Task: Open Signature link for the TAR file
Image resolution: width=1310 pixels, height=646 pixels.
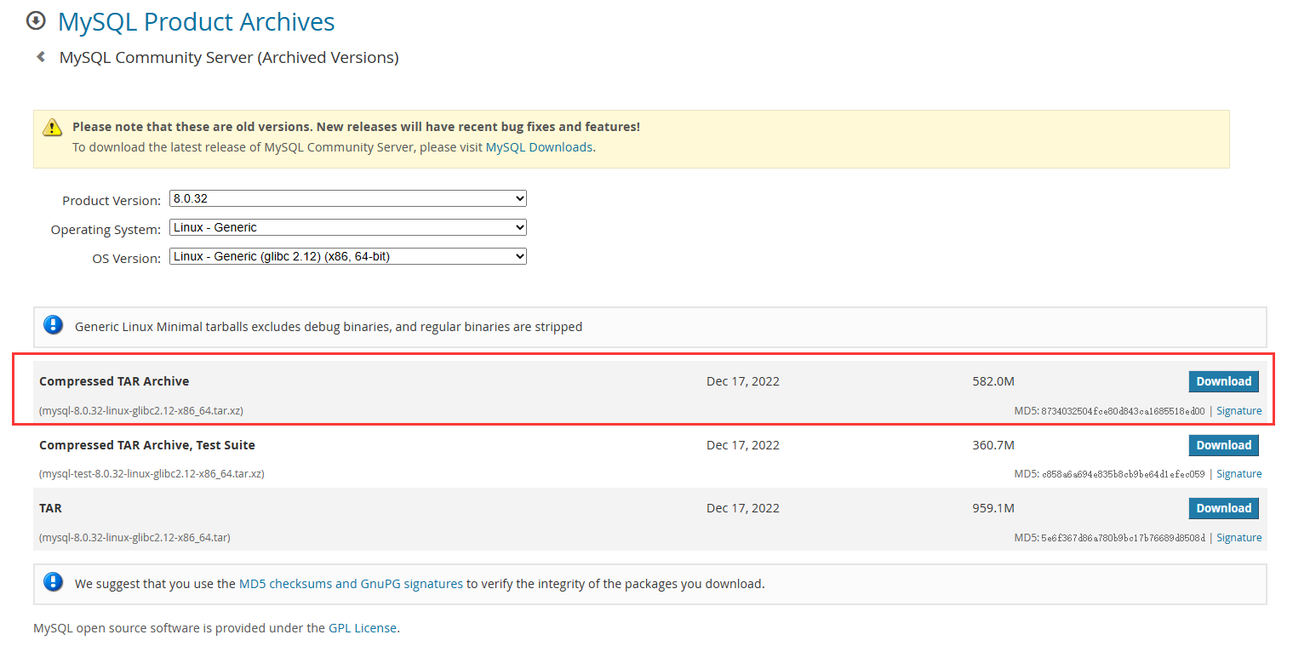Action: pyautogui.click(x=1238, y=537)
